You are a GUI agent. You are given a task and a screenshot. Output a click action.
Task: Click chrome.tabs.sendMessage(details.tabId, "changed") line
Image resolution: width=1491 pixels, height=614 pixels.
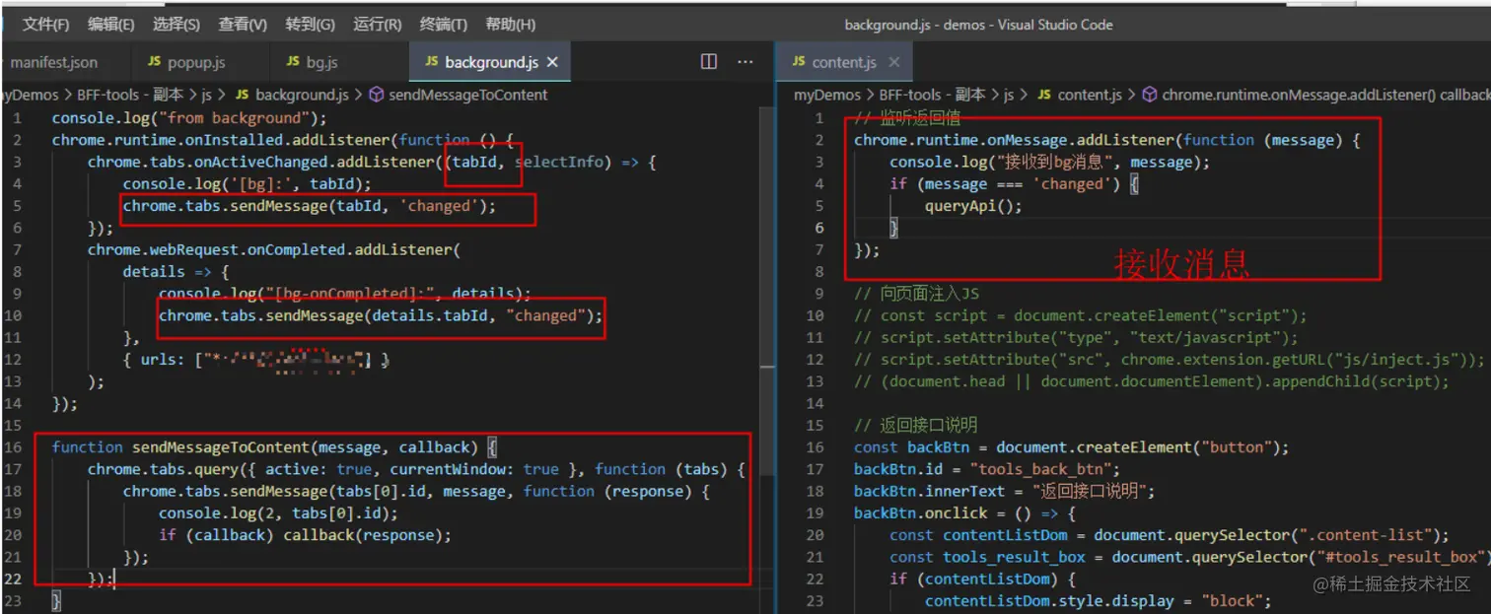(x=381, y=315)
